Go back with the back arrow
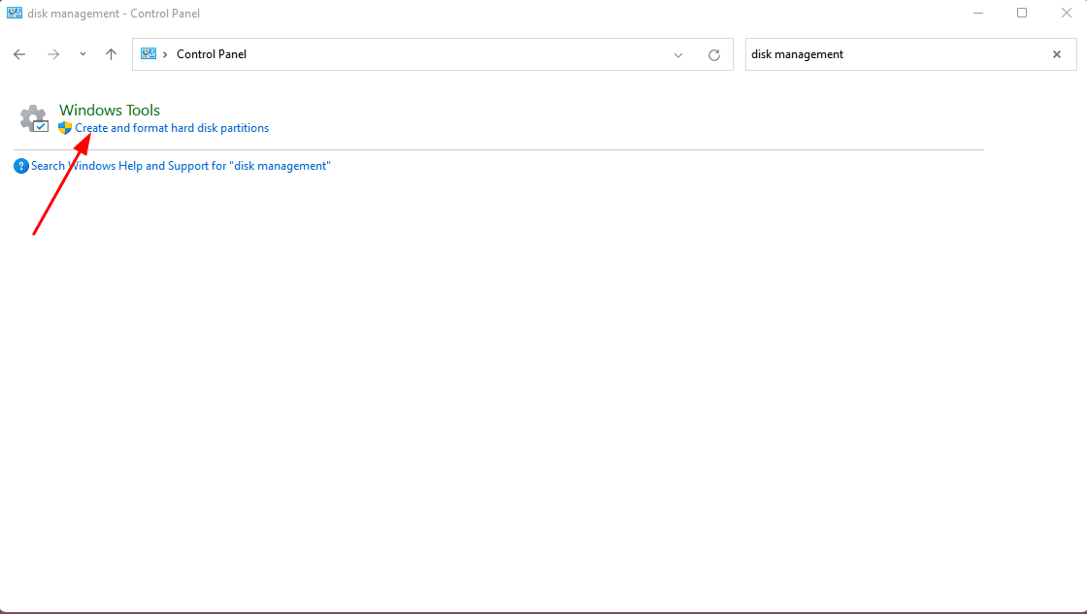Screen dimensions: 1087x614 point(19,54)
